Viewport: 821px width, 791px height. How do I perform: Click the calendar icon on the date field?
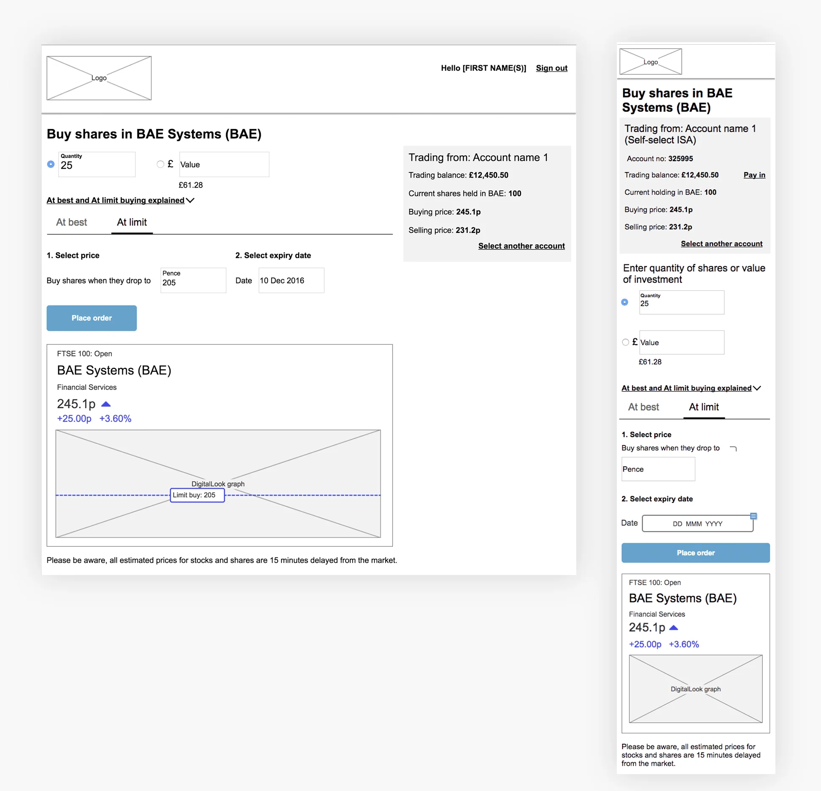[753, 516]
